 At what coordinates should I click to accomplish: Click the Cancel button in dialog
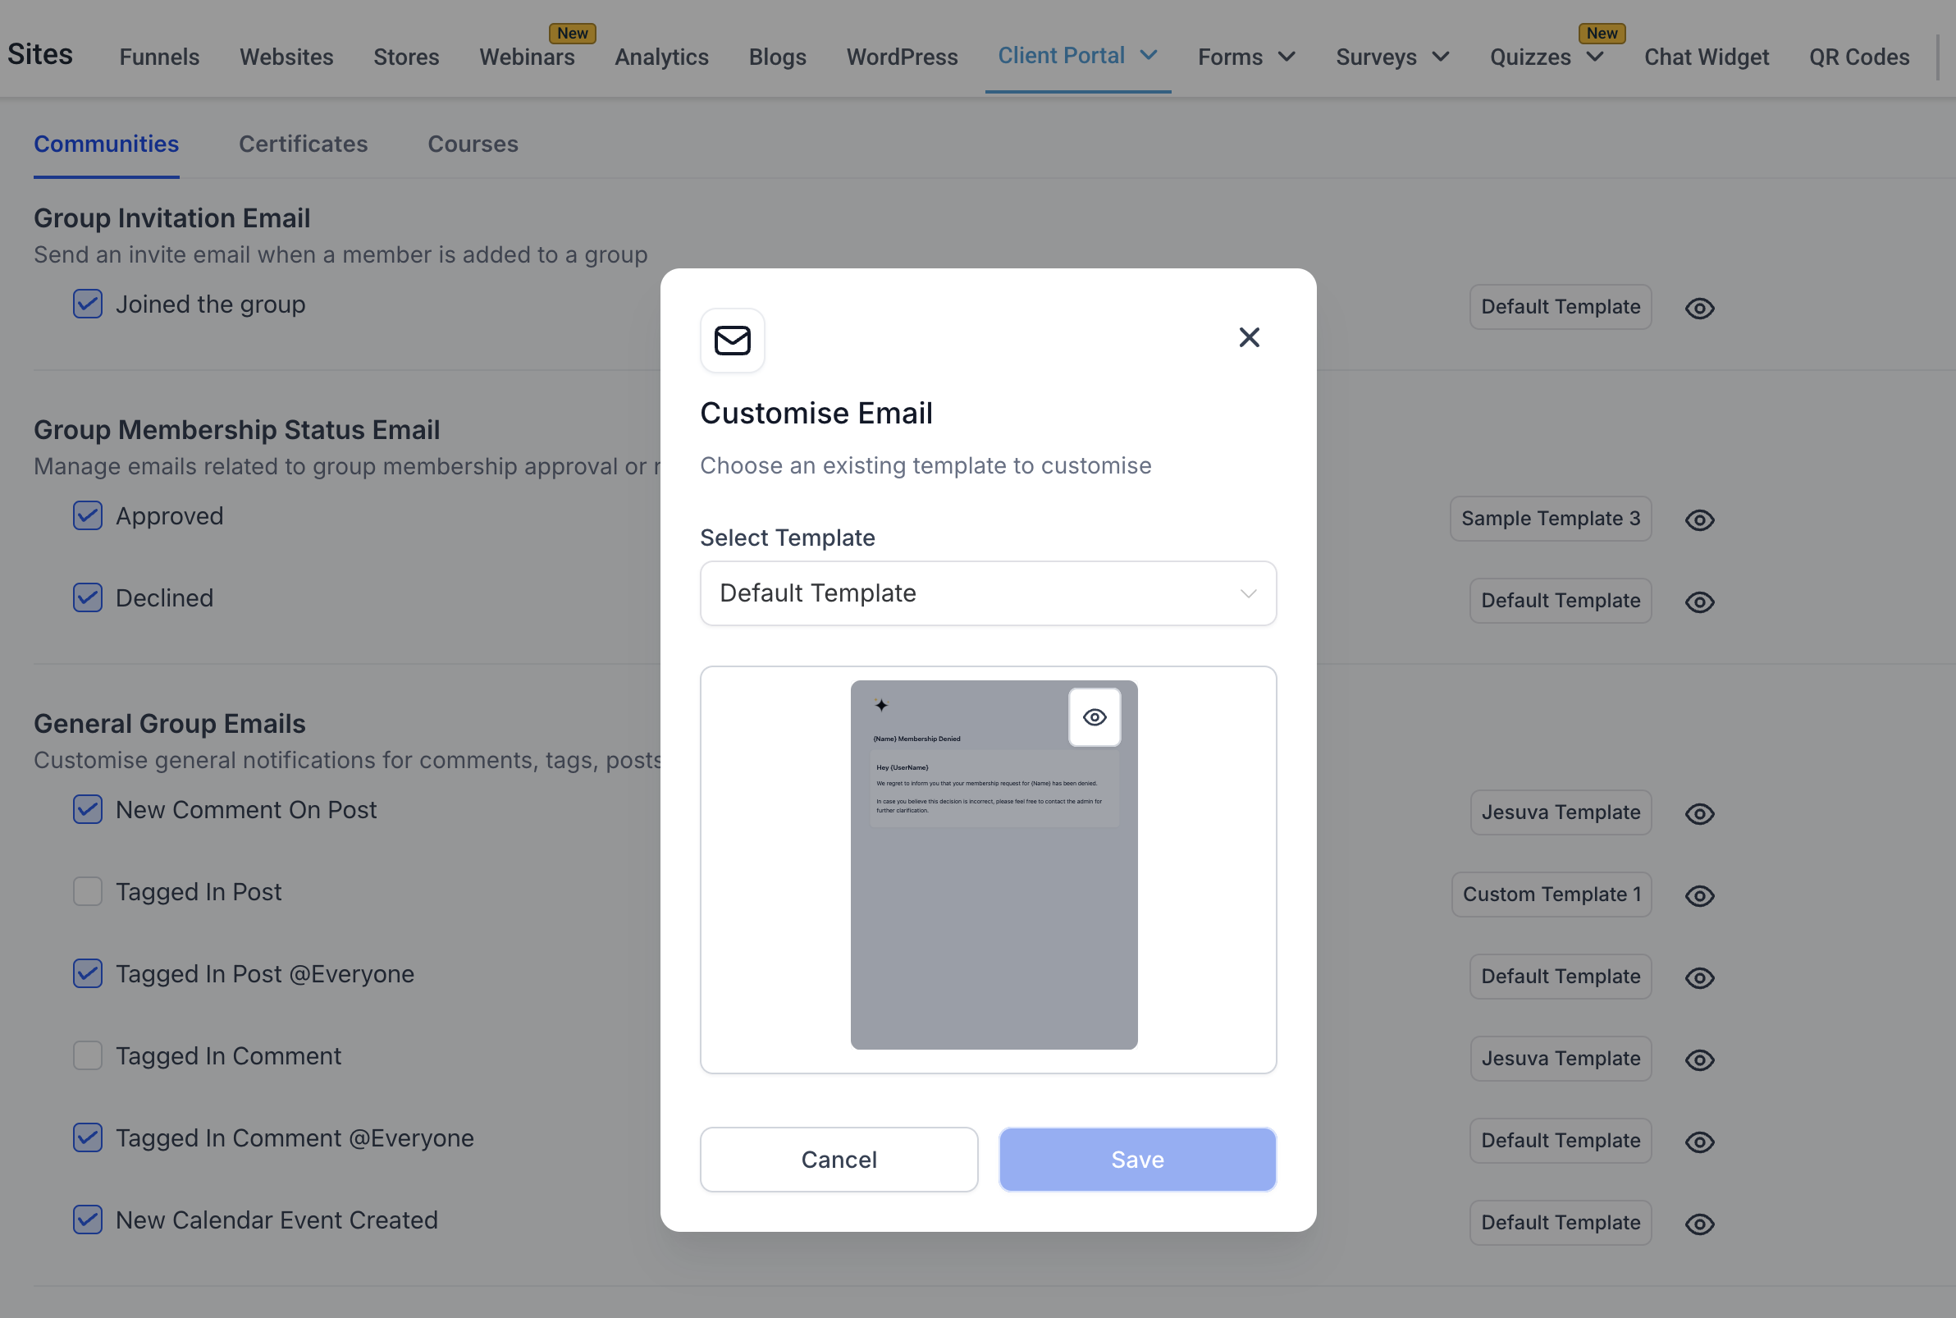pyautogui.click(x=839, y=1159)
